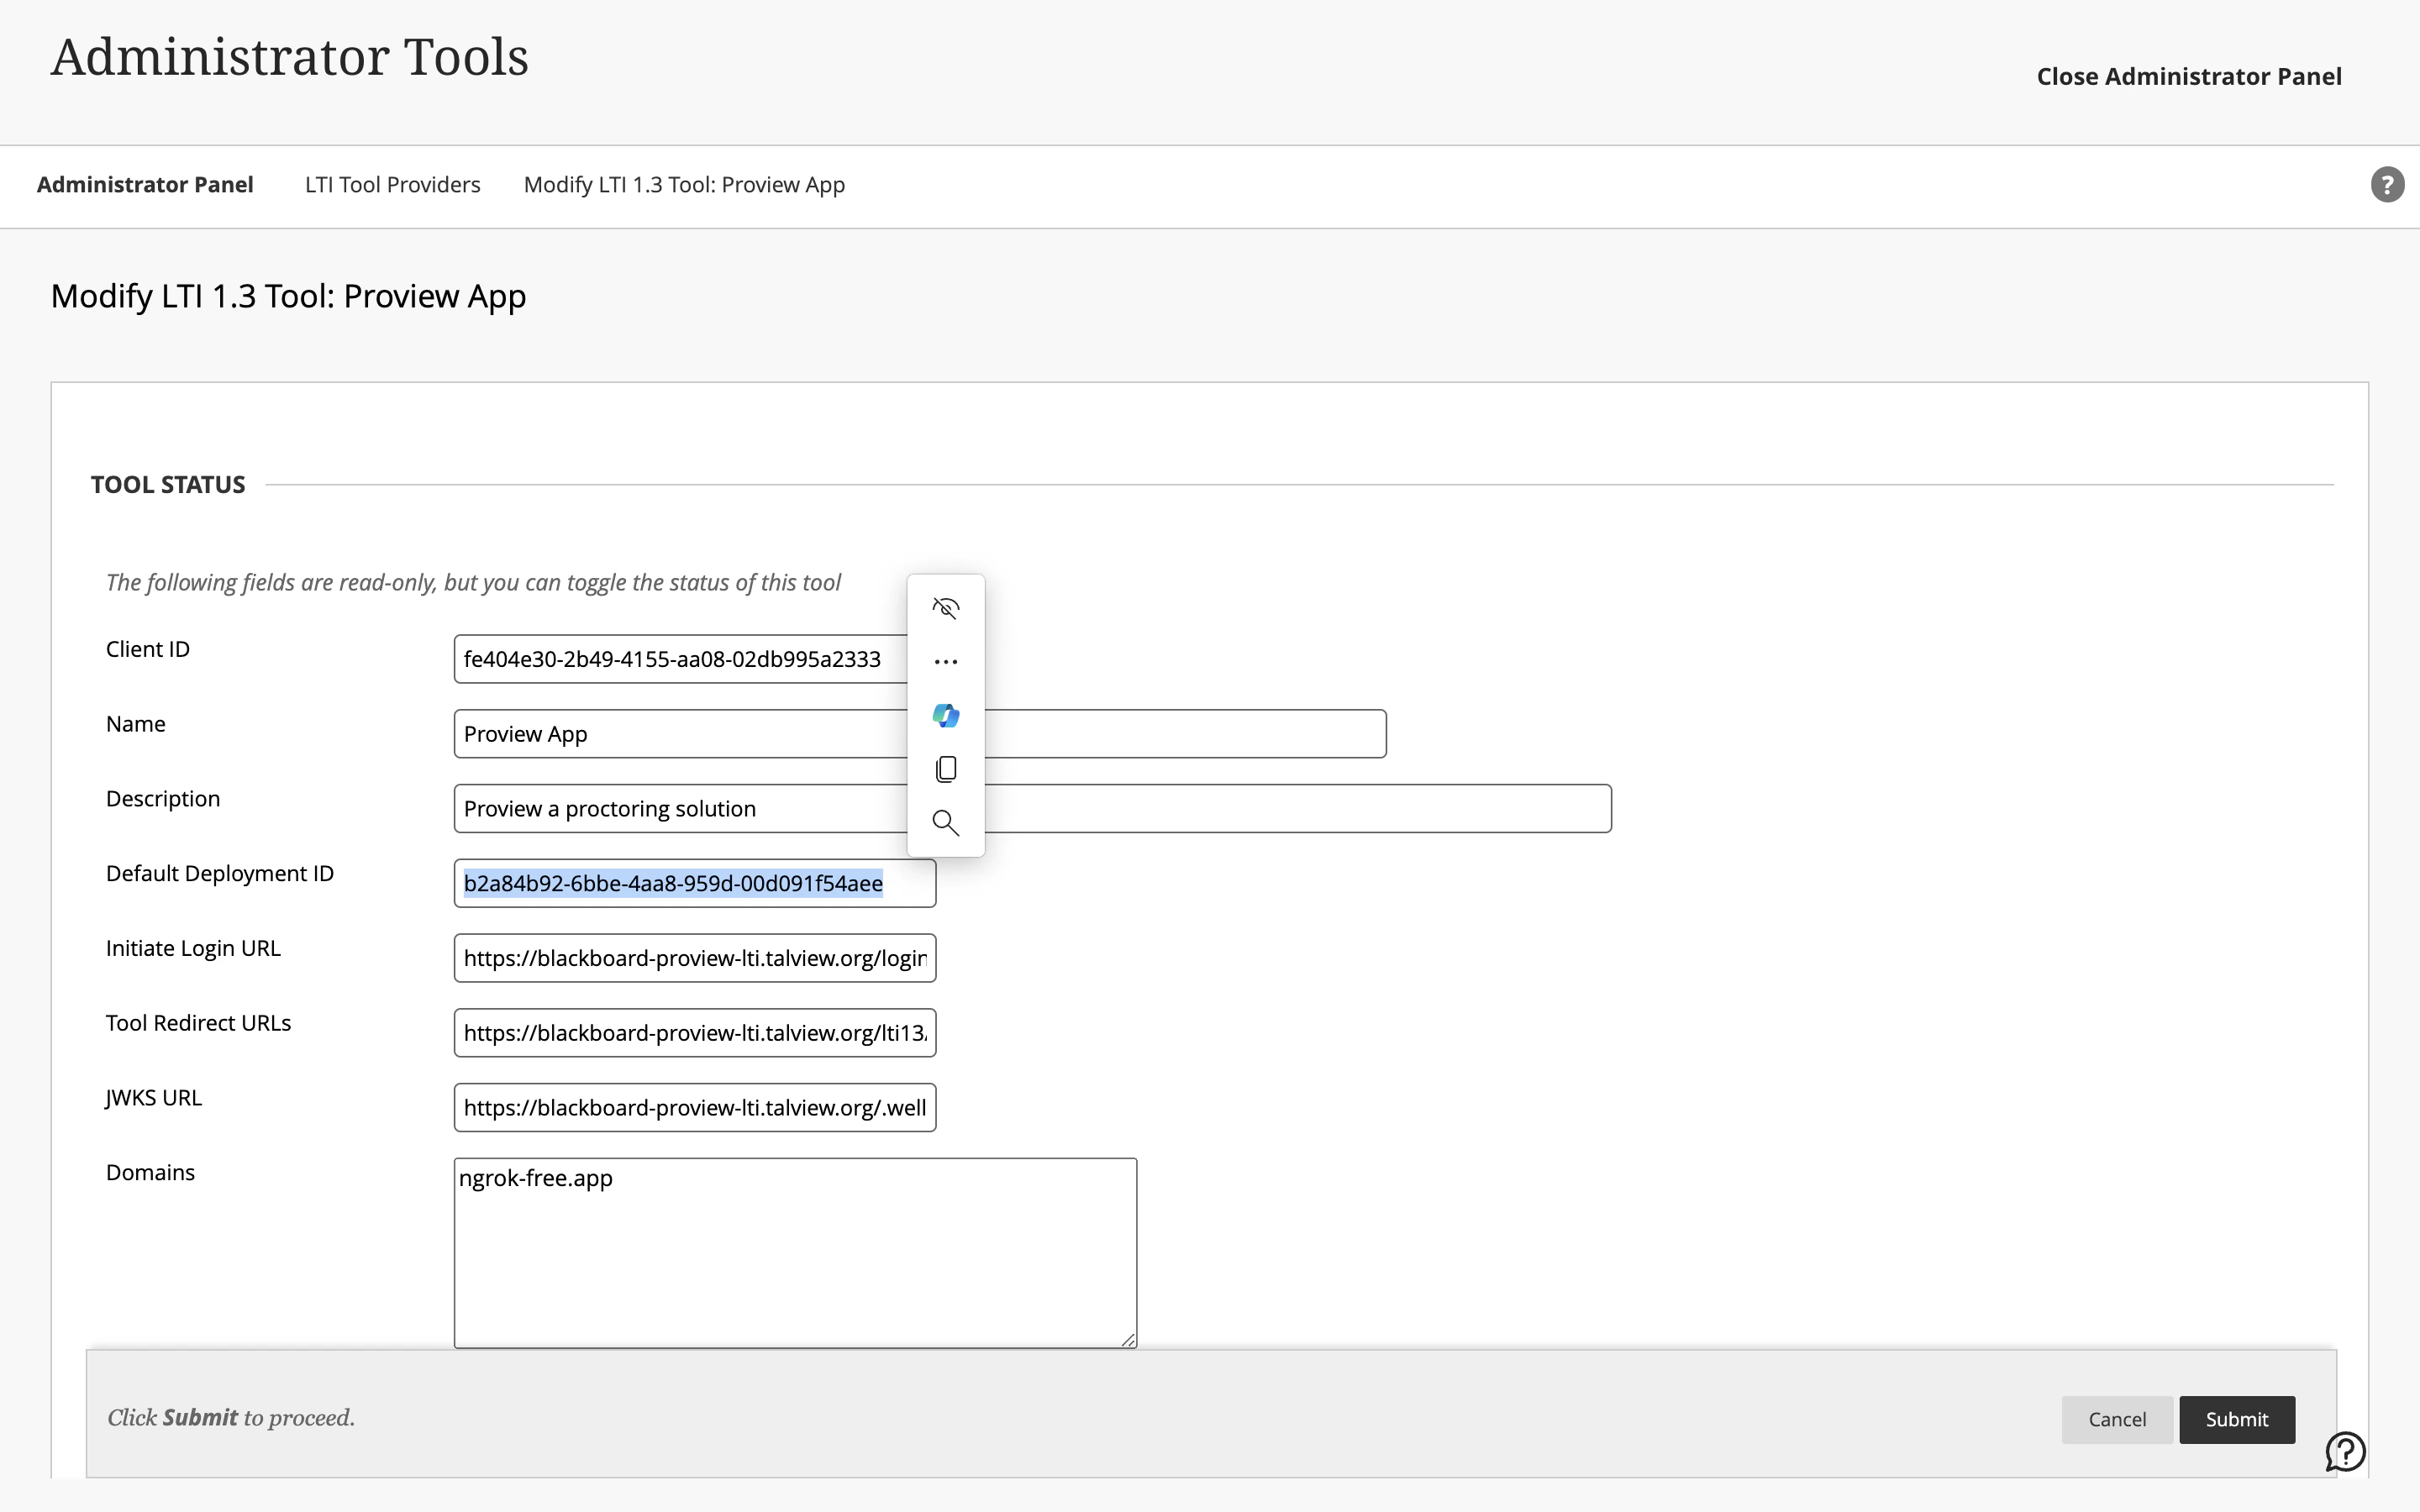Screen dimensions: 2420x1512
Task: Click Close Administrator Panel link
Action: tap(2188, 77)
